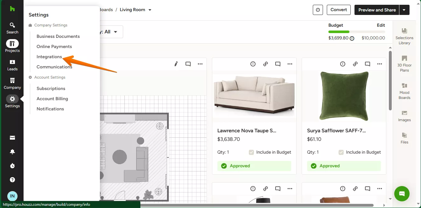Open Search in the left sidebar
This screenshot has height=208, width=421.
click(x=12, y=28)
